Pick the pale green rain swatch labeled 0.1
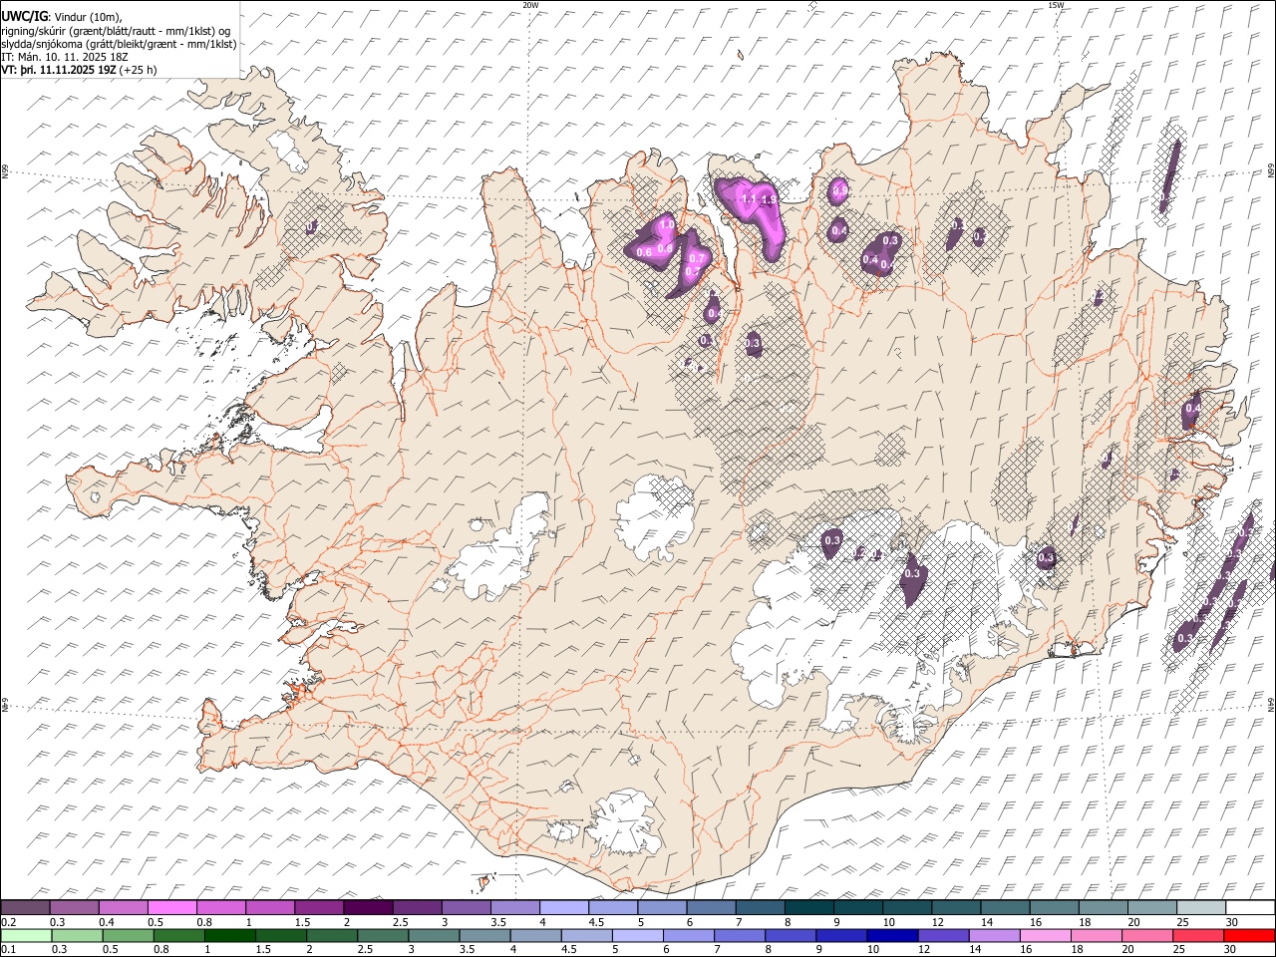The image size is (1276, 957). (26, 935)
